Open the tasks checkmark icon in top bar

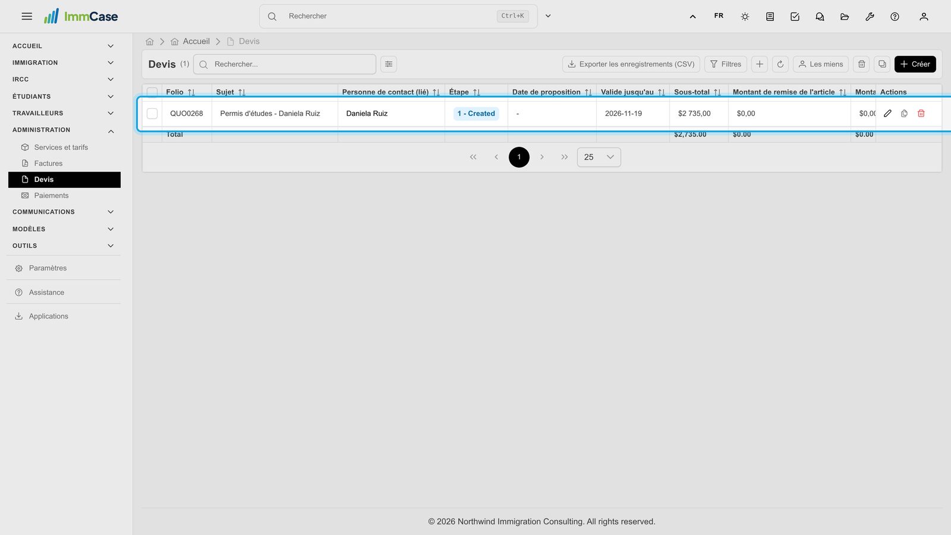[795, 17]
